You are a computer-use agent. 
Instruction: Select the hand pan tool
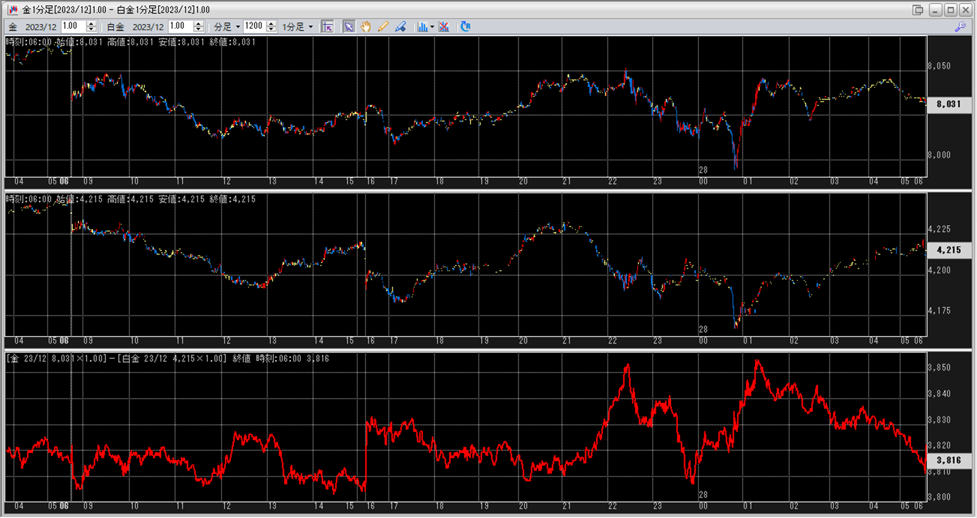pos(366,27)
